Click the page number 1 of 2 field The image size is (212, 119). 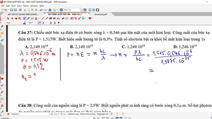[x=112, y=118]
